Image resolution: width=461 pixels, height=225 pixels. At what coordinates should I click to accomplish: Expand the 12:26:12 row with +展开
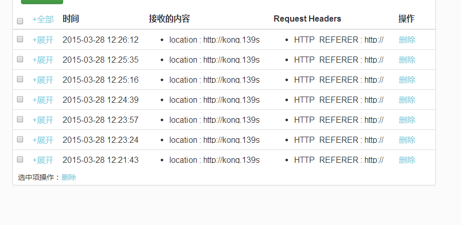[x=43, y=40]
